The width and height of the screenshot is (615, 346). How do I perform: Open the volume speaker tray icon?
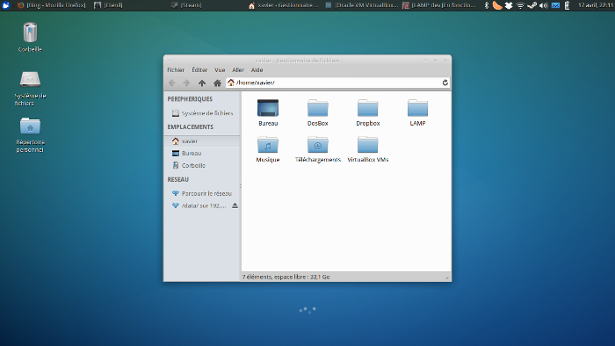pos(544,5)
